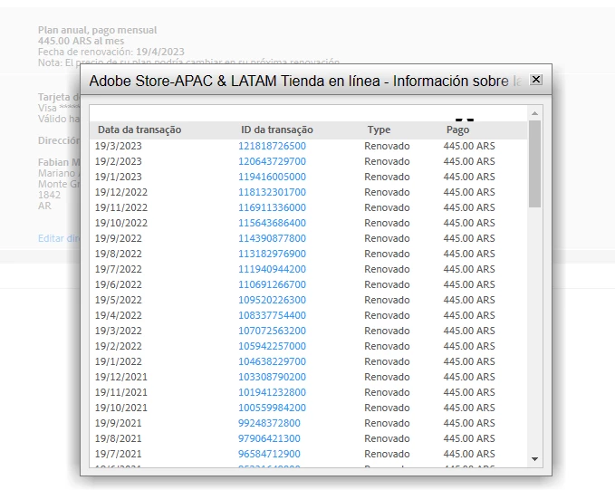Click 'Fecha de renovación: 19/4/2023' on background page
The image size is (615, 490).
coord(111,52)
